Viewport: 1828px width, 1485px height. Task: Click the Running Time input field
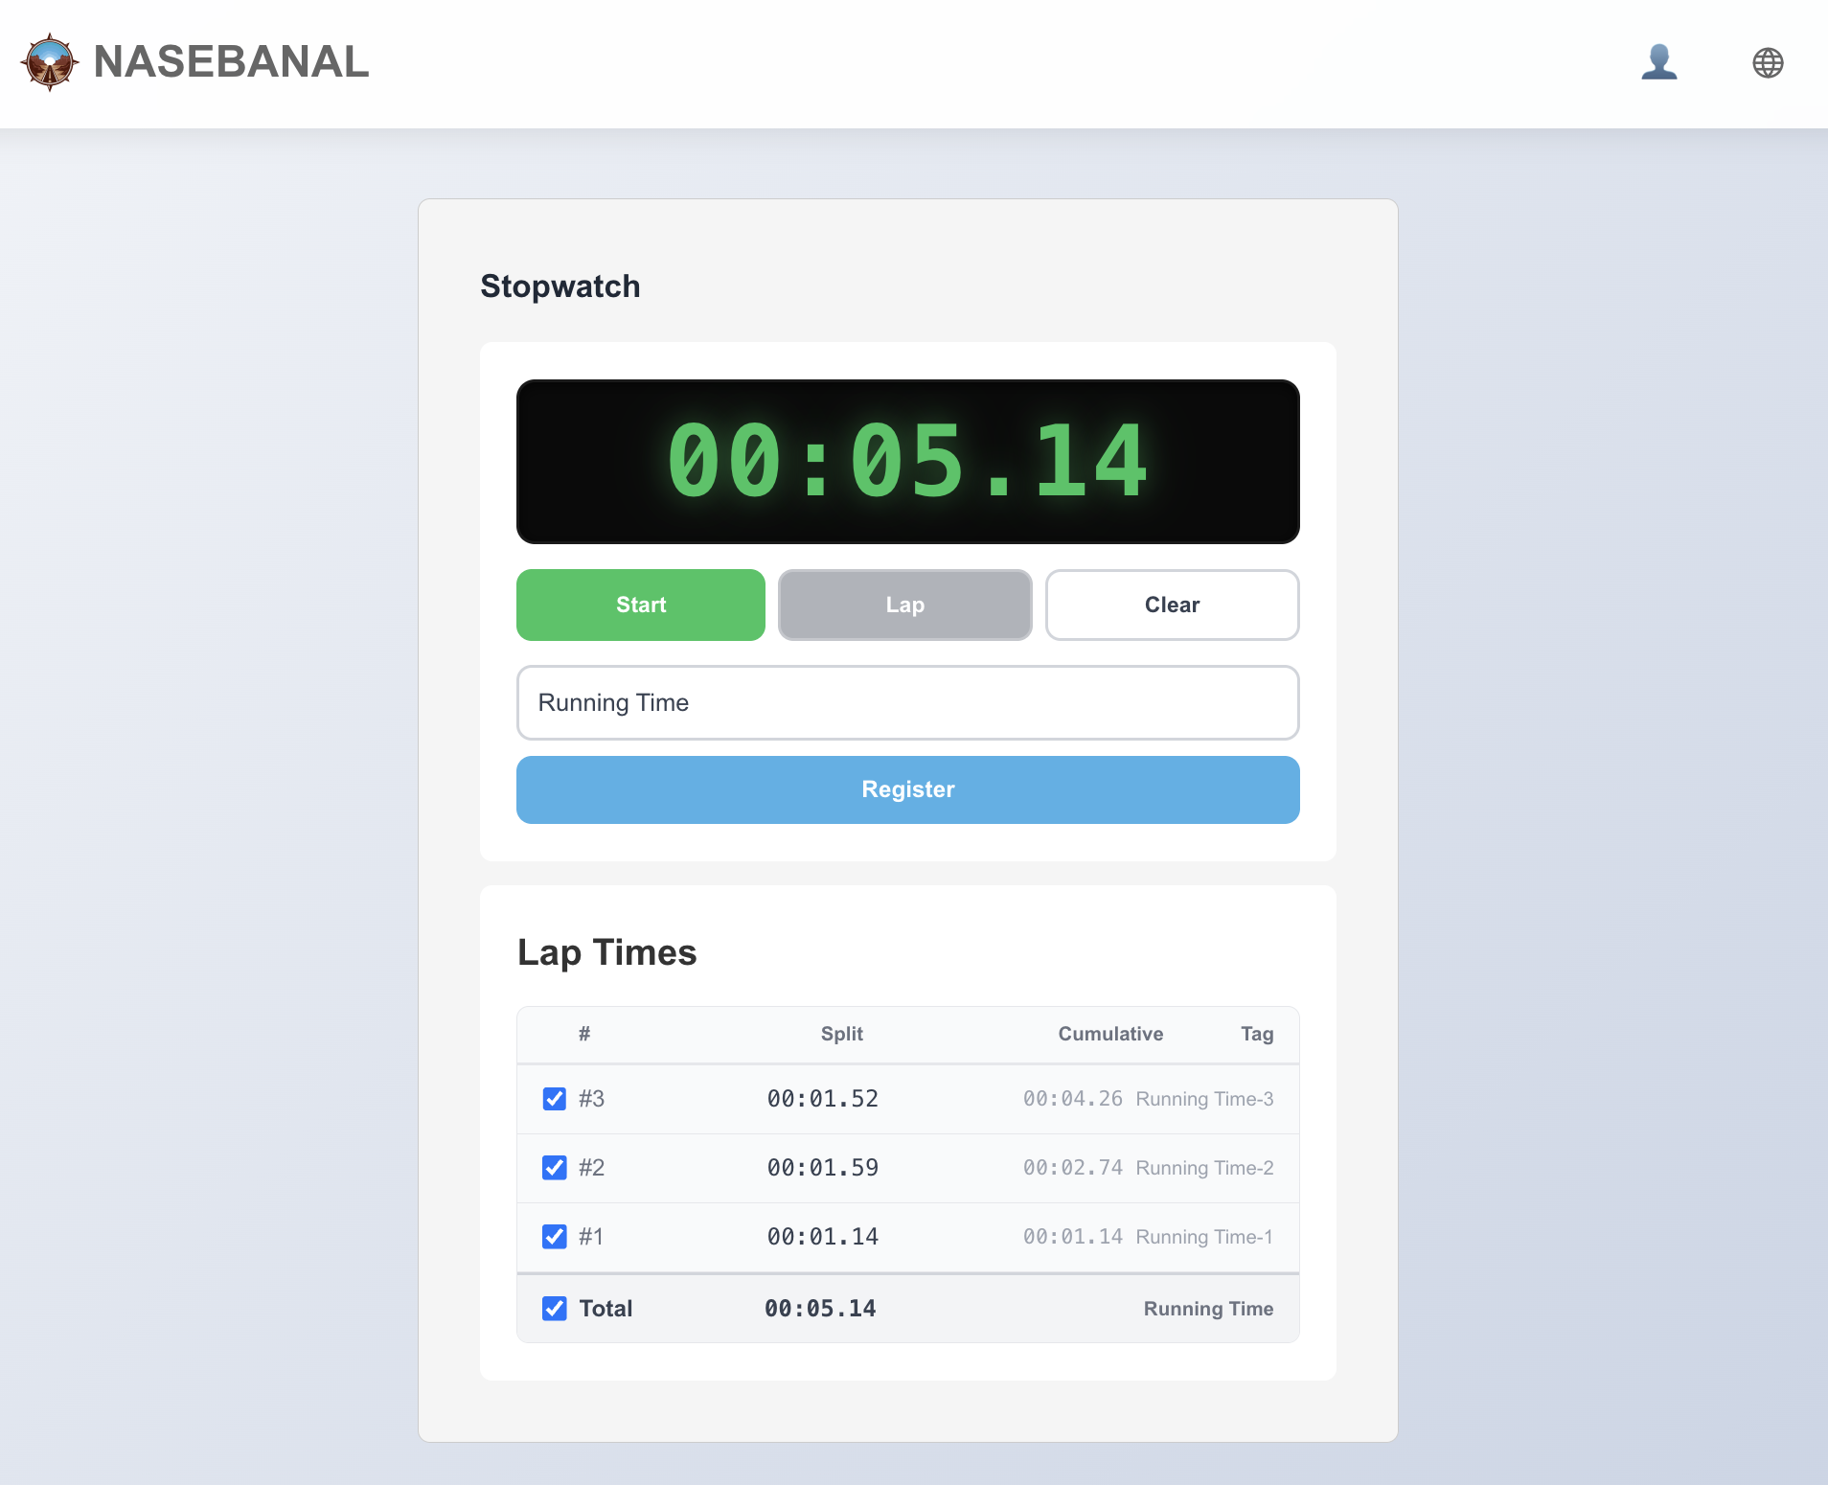tap(906, 702)
